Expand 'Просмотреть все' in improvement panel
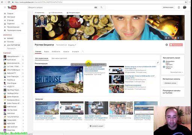Image resolution: width=192 pixels, height=135 pixels. [x=177, y=72]
